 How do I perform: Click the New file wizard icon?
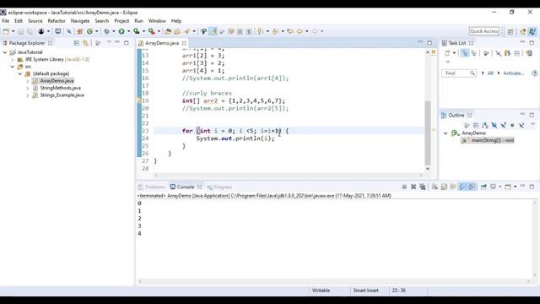tap(6, 31)
